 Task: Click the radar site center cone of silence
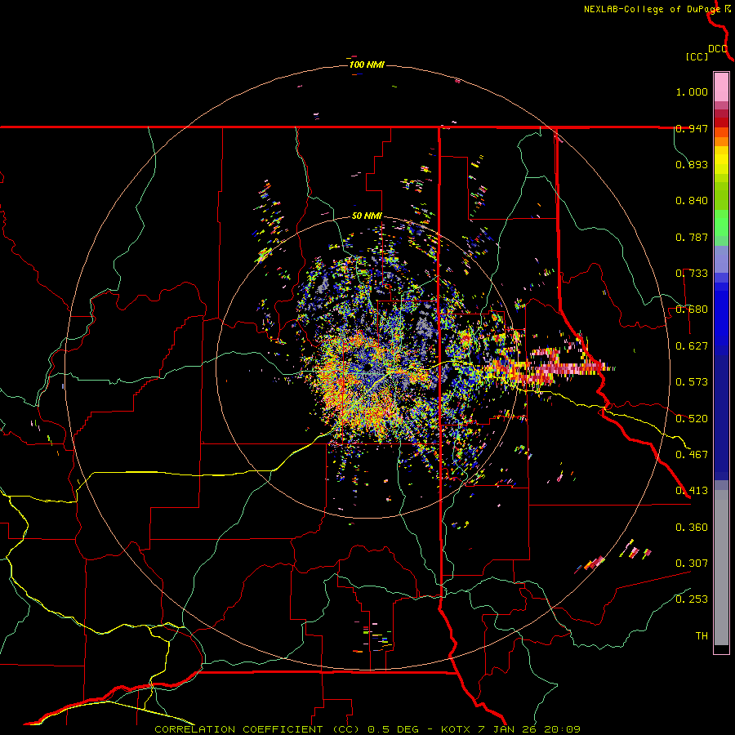click(x=367, y=367)
